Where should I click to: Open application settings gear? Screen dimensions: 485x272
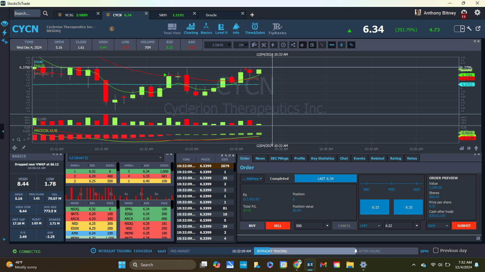(477, 12)
